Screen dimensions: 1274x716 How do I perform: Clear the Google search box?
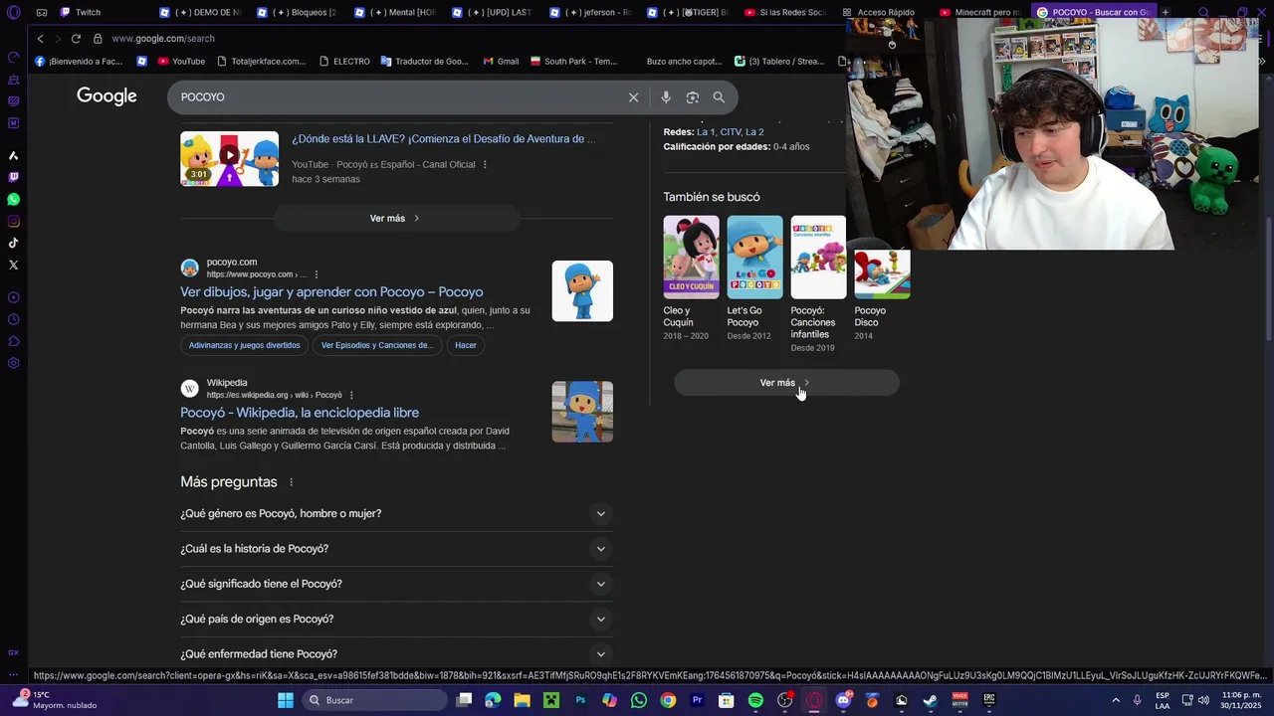pos(633,97)
